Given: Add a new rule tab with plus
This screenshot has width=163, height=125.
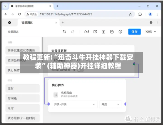Looking at the screenshot, I should pos(63,22).
